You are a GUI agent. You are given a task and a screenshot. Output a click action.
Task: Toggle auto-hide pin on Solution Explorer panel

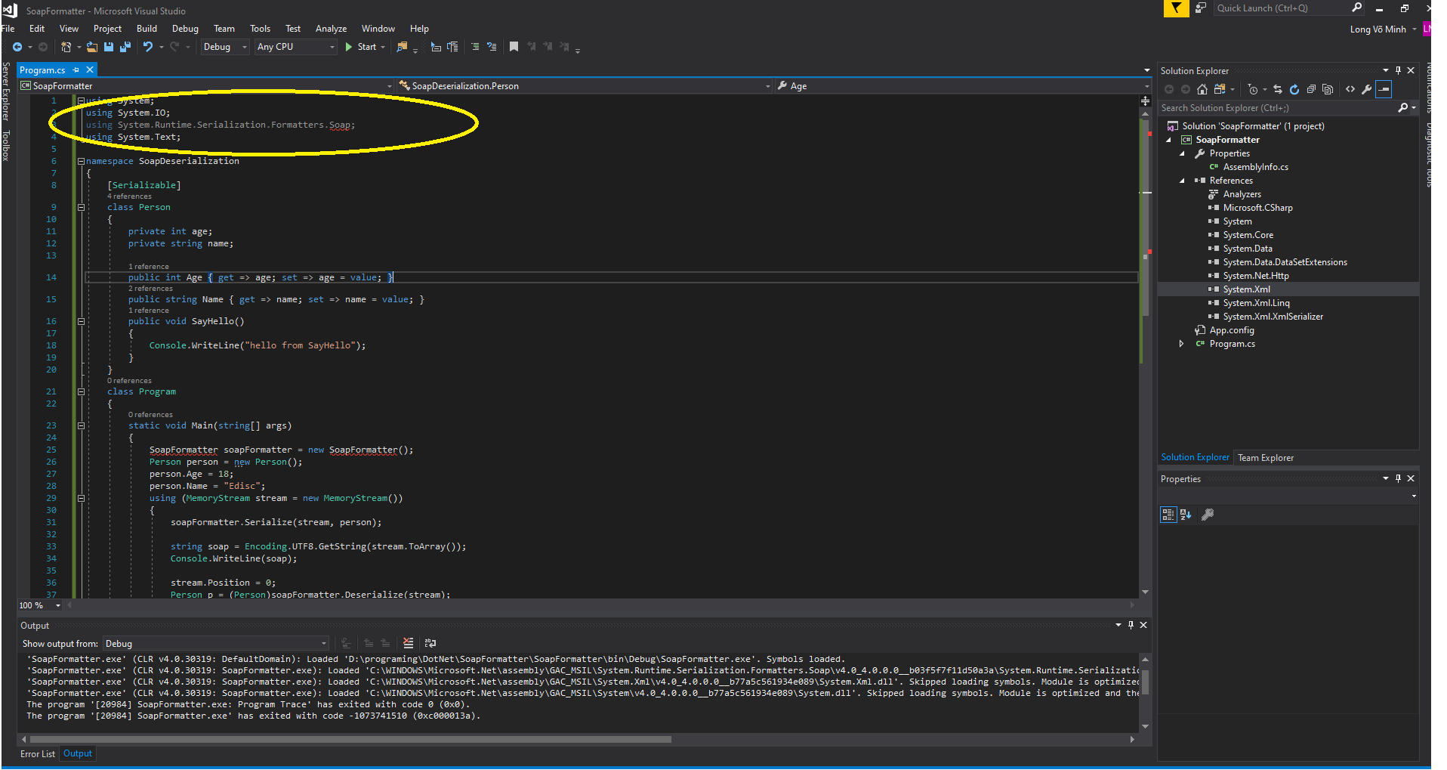(1398, 70)
